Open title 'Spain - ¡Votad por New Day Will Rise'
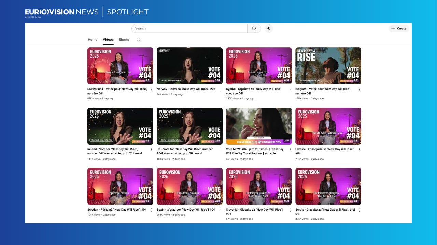Viewport: 437px width, 245px height. pos(186,210)
